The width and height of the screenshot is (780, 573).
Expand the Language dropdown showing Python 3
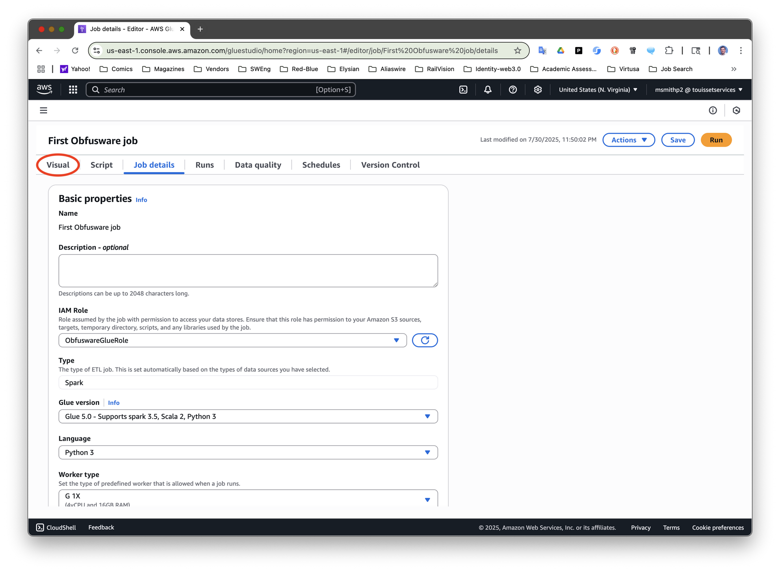pos(248,452)
